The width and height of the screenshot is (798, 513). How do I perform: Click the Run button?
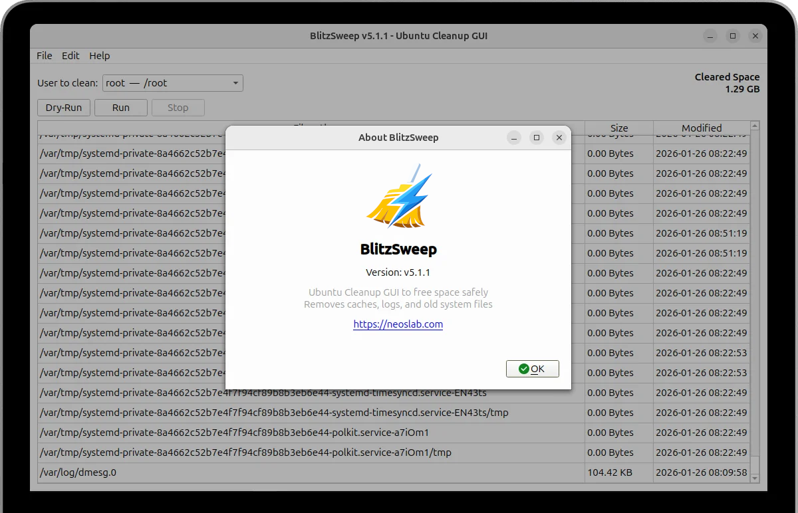(x=121, y=108)
